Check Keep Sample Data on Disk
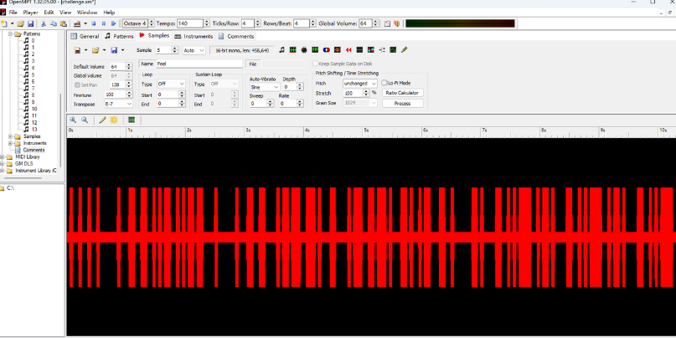This screenshot has height=338, width=676. 315,64
